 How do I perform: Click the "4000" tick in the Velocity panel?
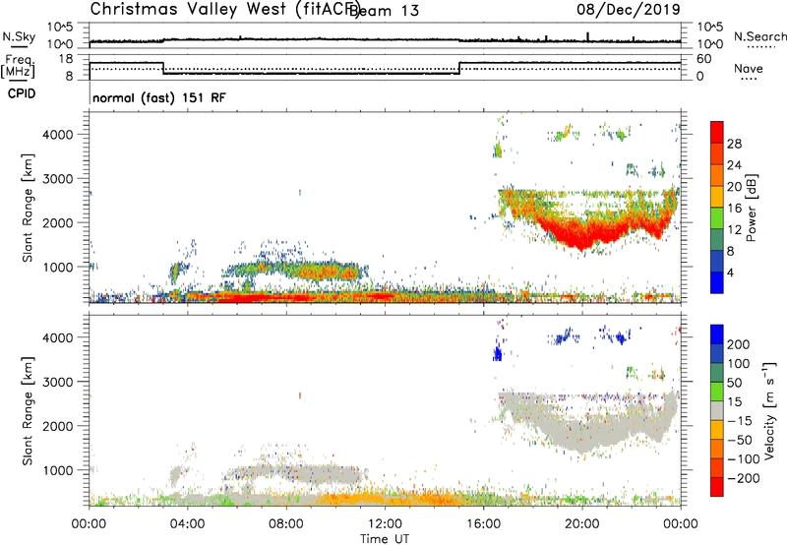pos(58,337)
